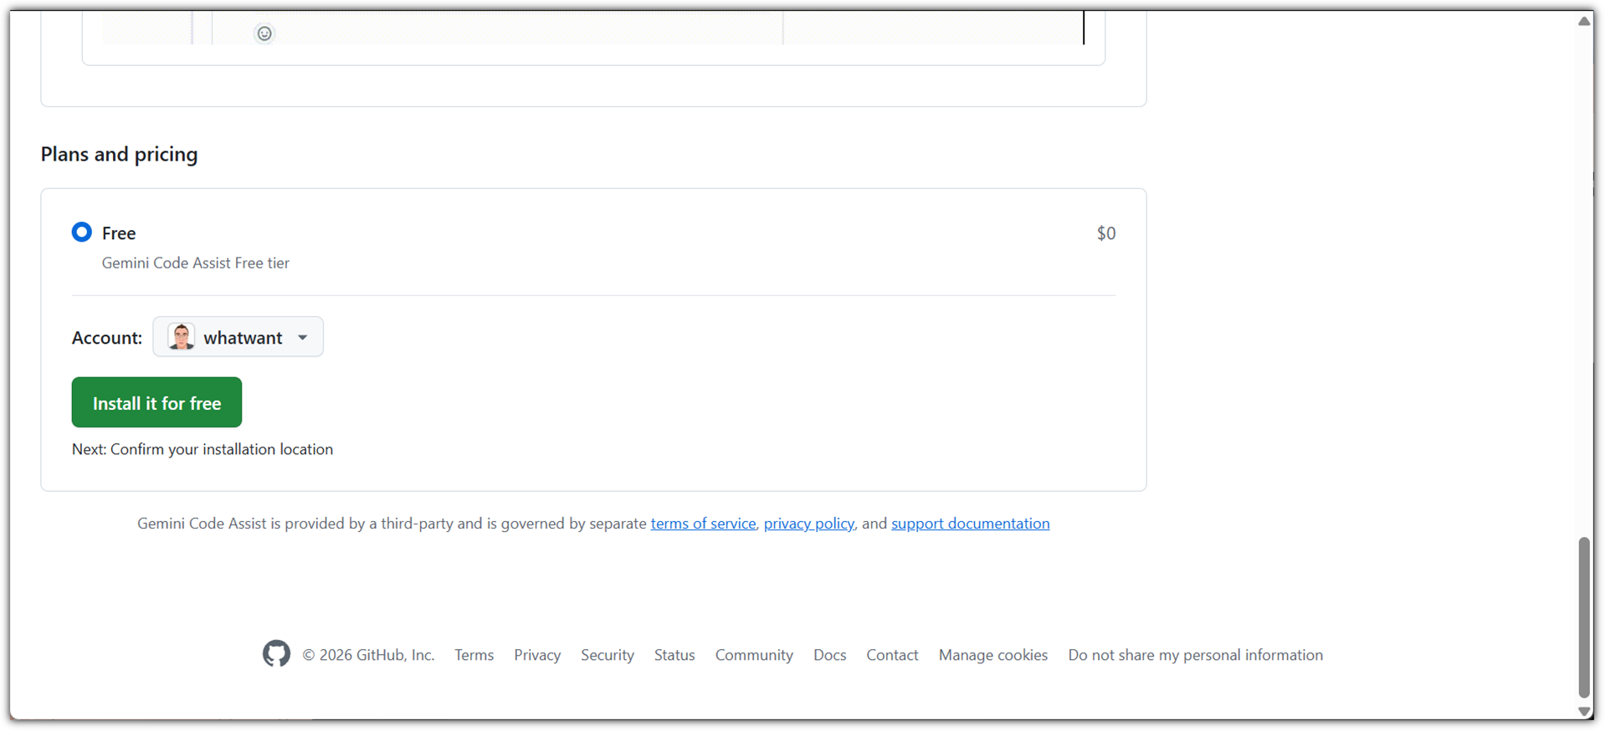Screen dimensions: 1605x731
Task: Click the smiley emoji reaction icon
Action: tap(264, 33)
